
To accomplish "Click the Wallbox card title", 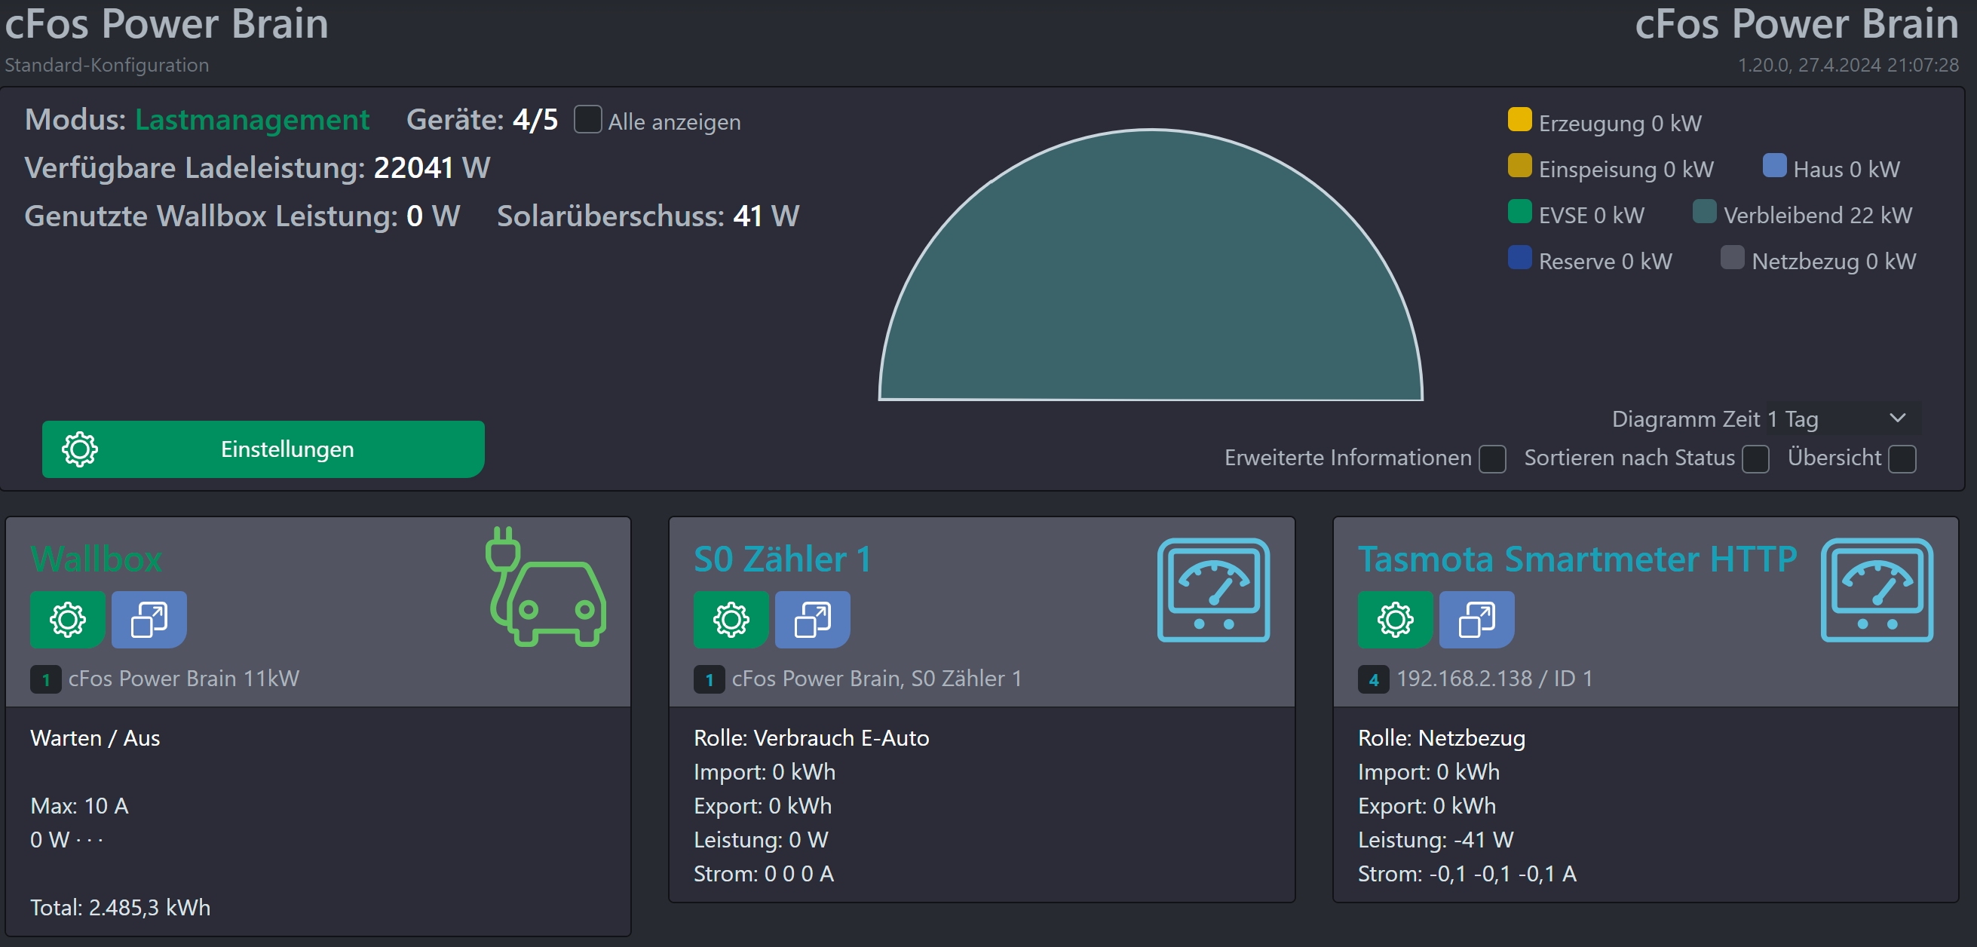I will (96, 559).
